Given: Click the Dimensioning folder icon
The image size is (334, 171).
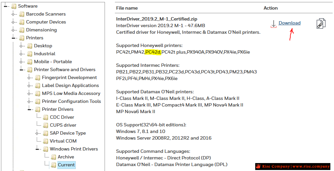Looking at the screenshot, I should tap(22, 30).
